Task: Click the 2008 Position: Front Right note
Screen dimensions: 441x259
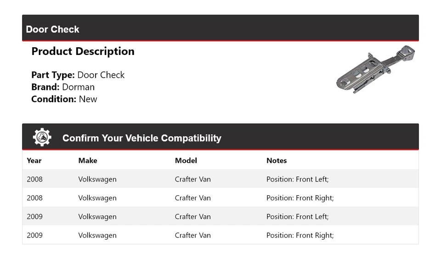Action: click(300, 198)
